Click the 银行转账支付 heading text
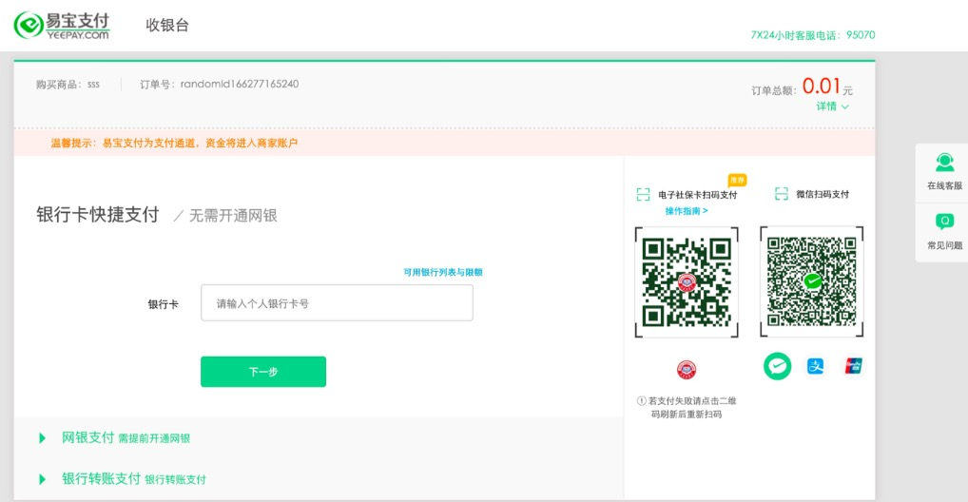The width and height of the screenshot is (968, 502). click(101, 478)
